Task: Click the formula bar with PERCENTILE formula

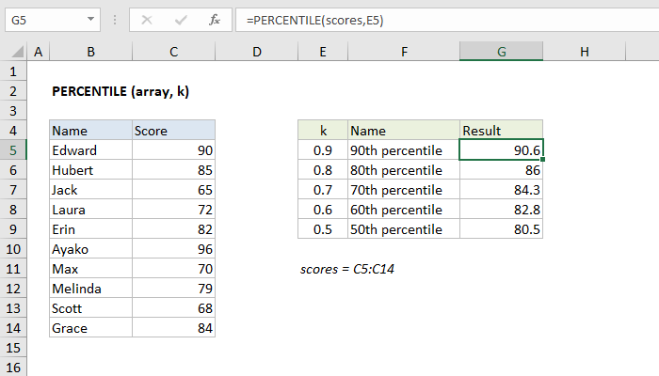Action: 447,20
